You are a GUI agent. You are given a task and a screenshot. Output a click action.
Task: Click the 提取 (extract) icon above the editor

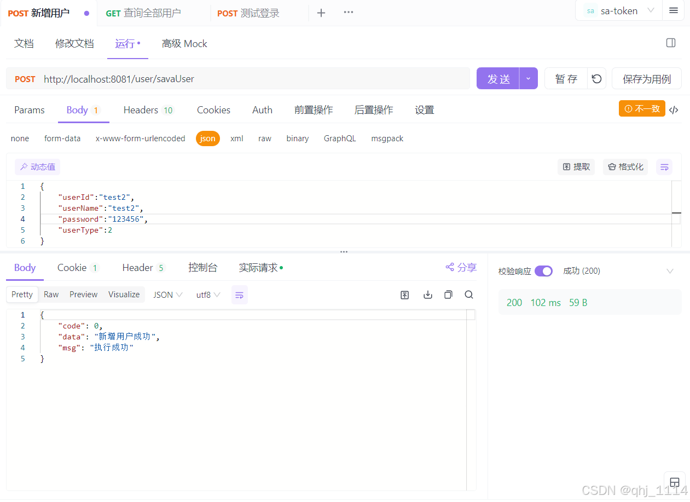tap(576, 166)
